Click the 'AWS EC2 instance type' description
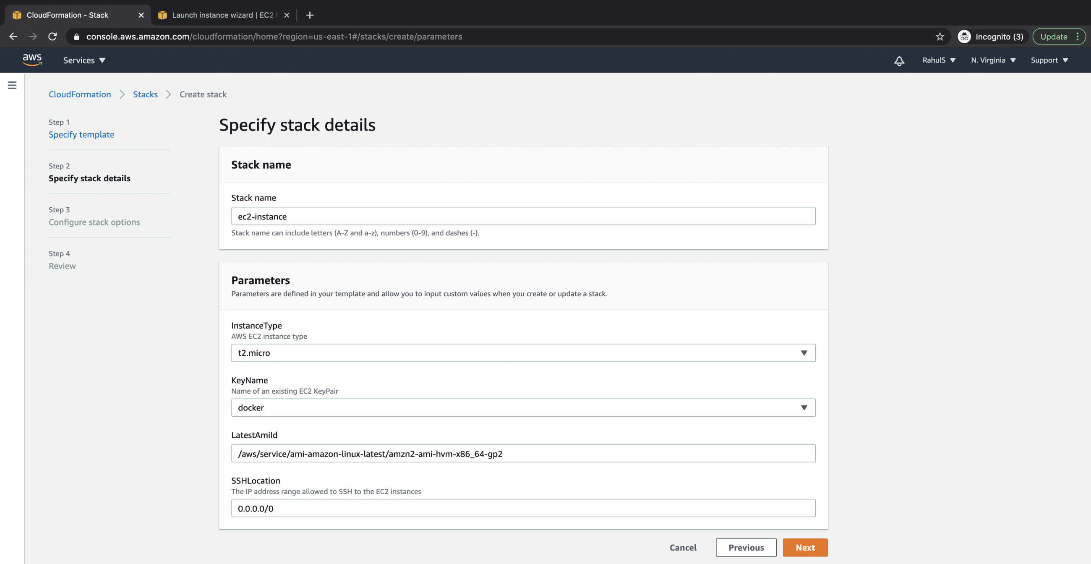 [x=269, y=336]
